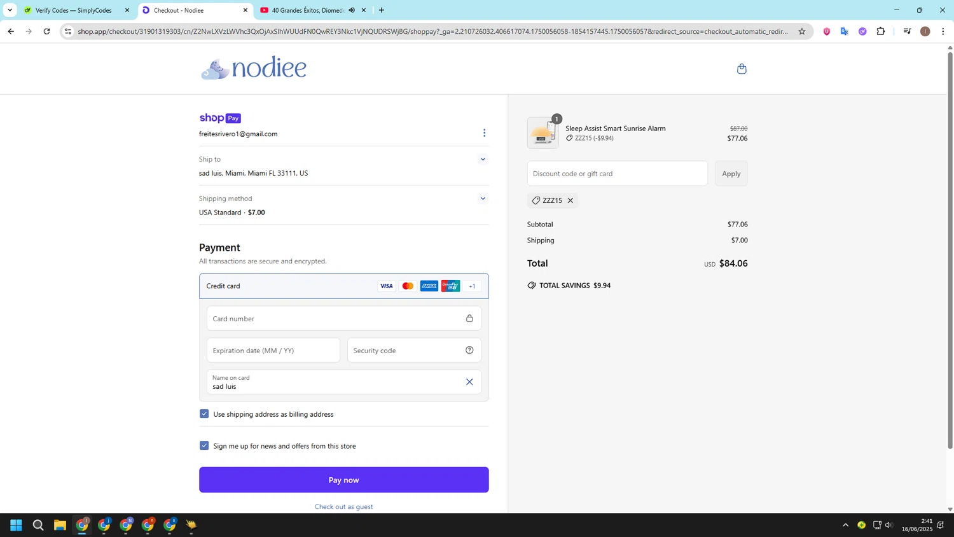Open Windows taskbar search
The image size is (954, 537).
[38, 525]
